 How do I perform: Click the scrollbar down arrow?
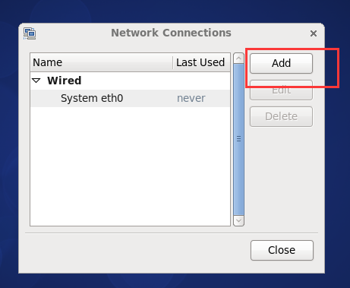(238, 220)
